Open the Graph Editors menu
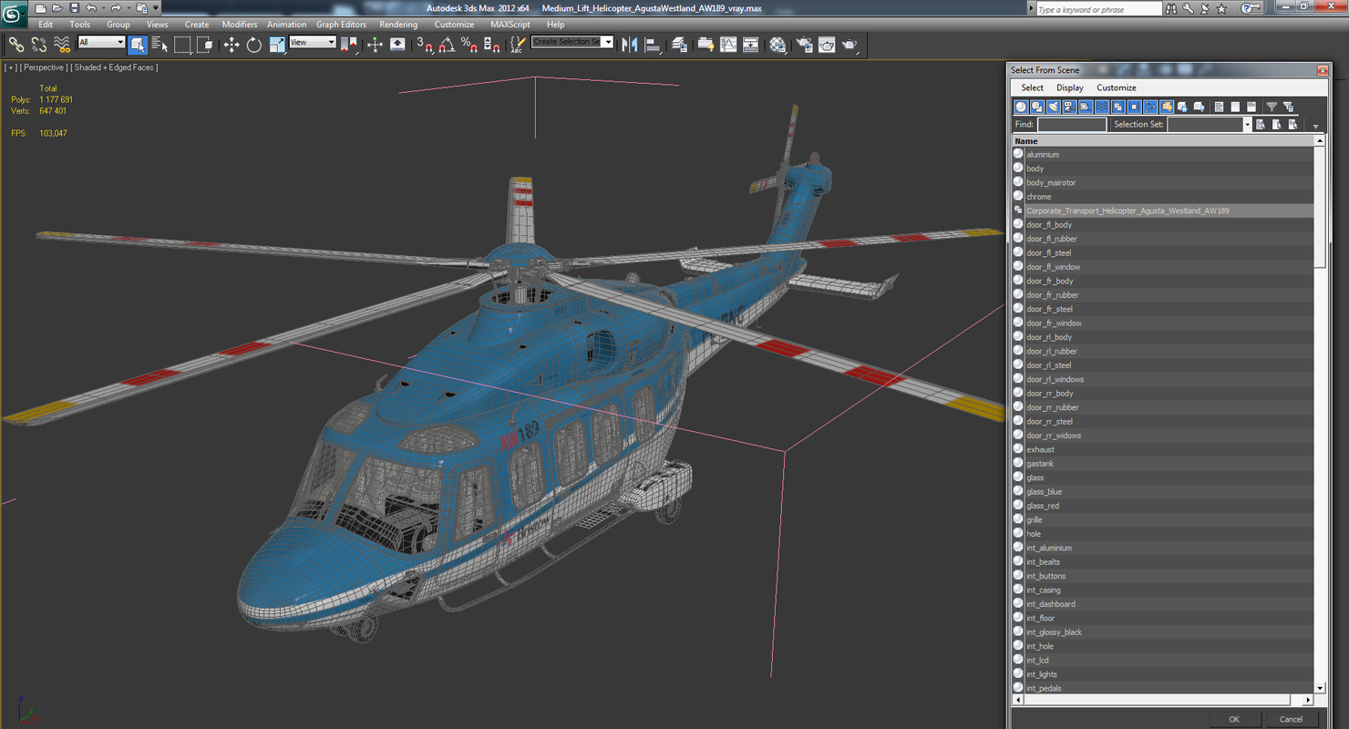The height and width of the screenshot is (729, 1349). (341, 25)
